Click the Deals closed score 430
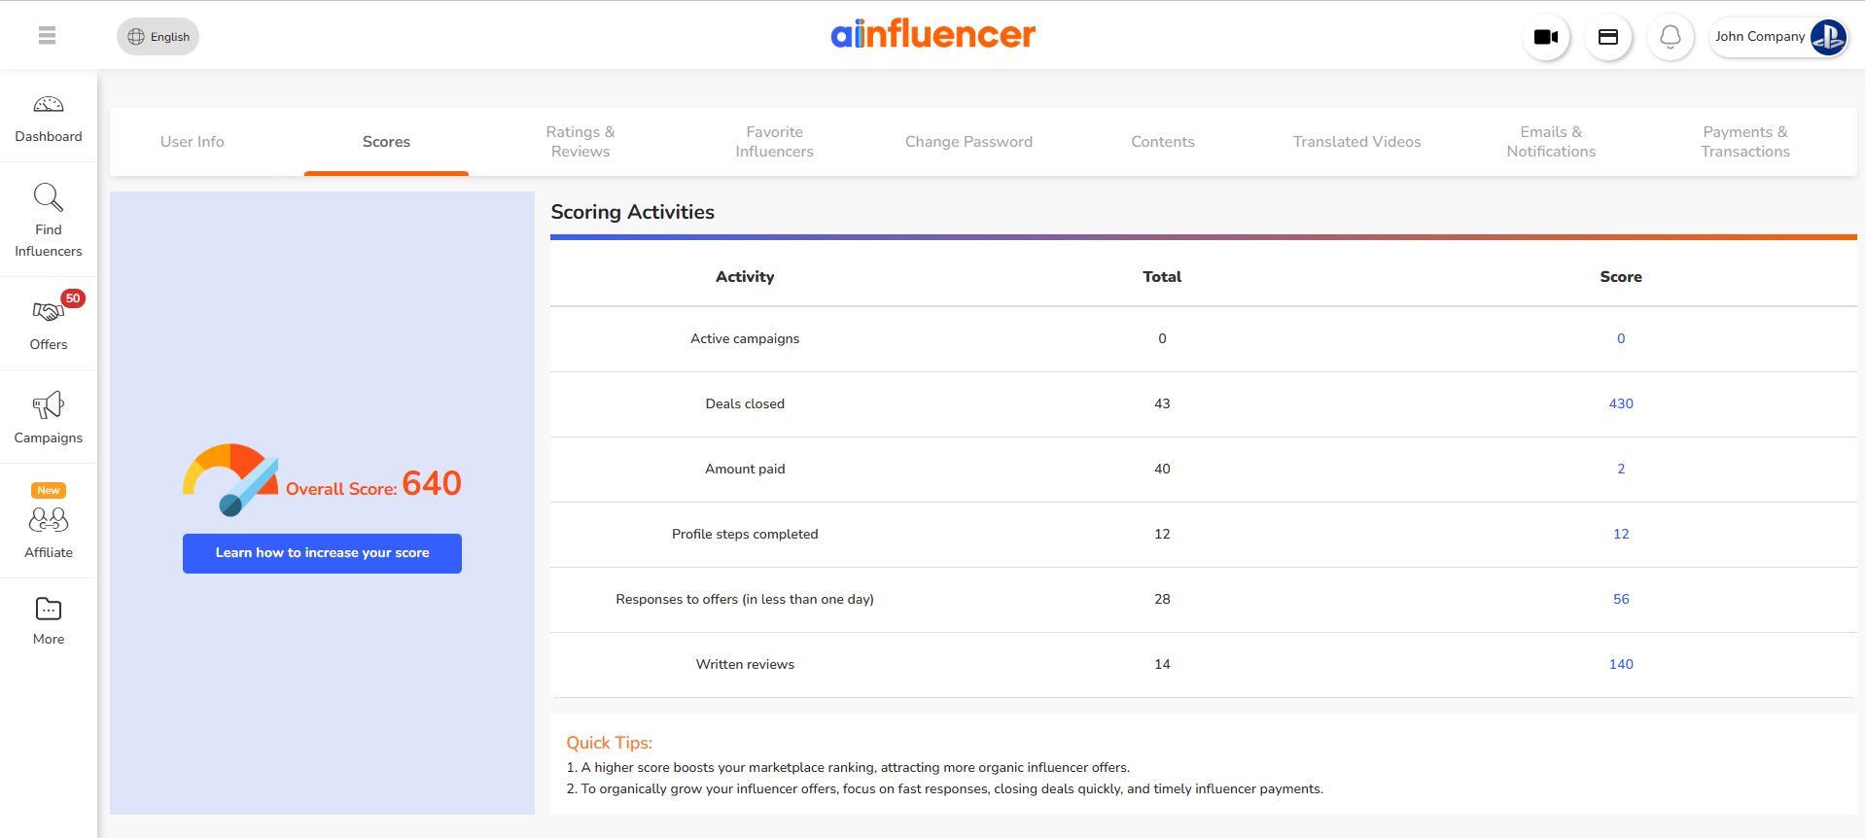1865x838 pixels. point(1621,404)
